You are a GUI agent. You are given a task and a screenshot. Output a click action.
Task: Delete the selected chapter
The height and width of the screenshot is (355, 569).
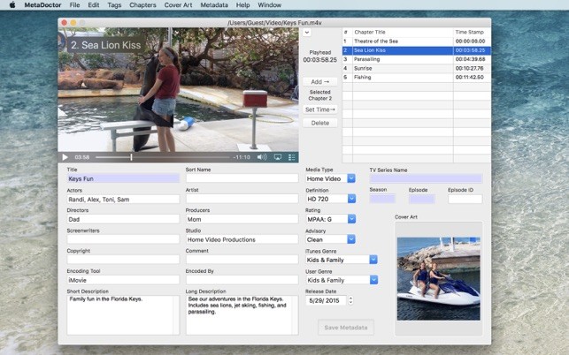click(319, 123)
